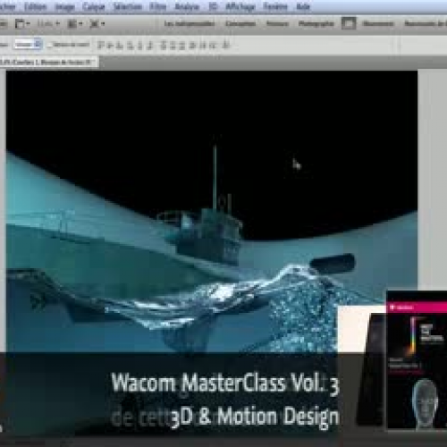447x447 pixels.
Task: Distribute left edges of layers
Action: 193,45
